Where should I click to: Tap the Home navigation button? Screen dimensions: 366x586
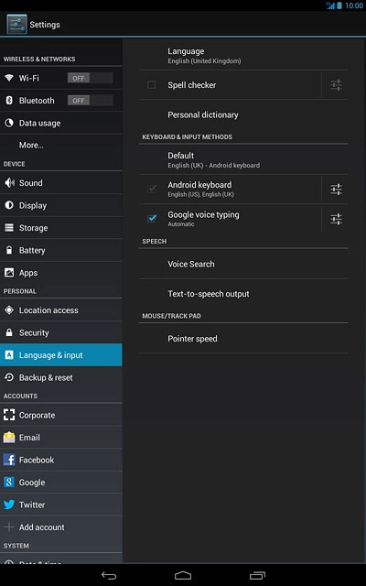click(183, 576)
